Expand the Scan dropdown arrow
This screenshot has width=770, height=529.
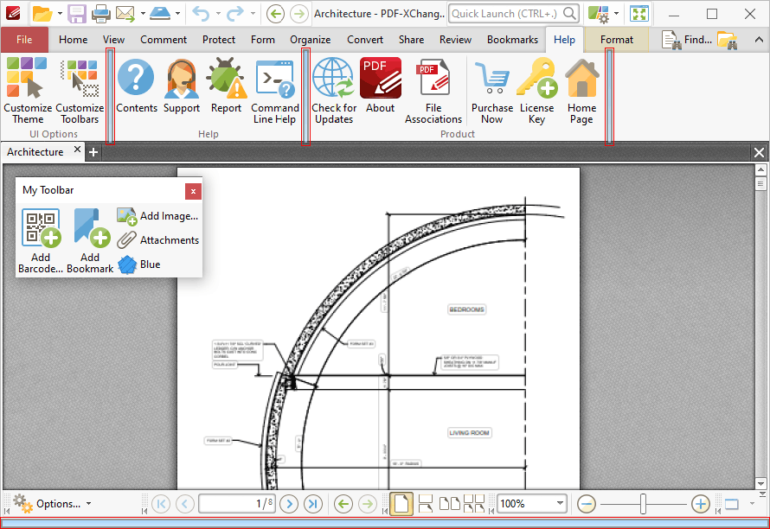(x=177, y=14)
